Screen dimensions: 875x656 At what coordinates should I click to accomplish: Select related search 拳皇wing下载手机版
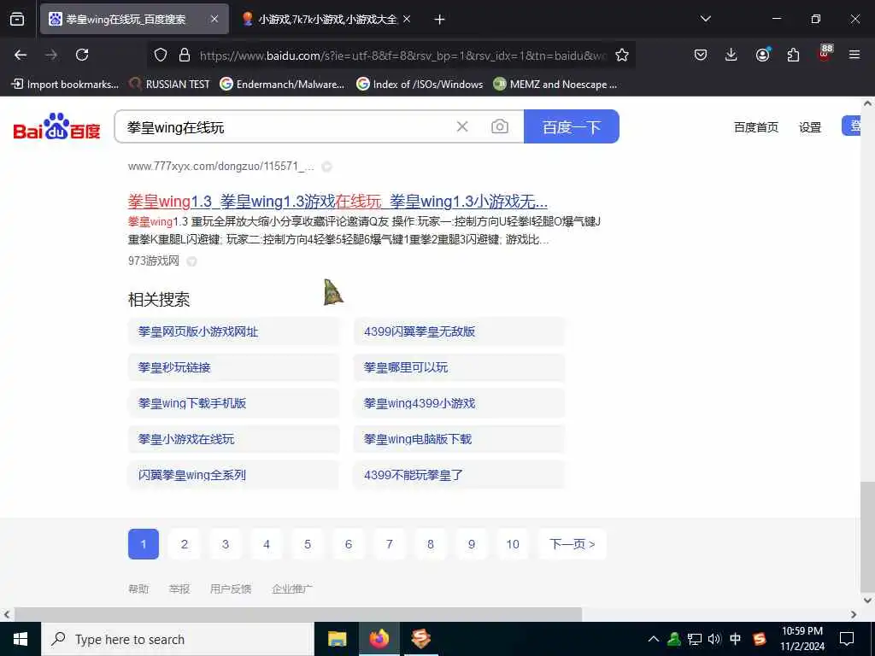point(234,403)
